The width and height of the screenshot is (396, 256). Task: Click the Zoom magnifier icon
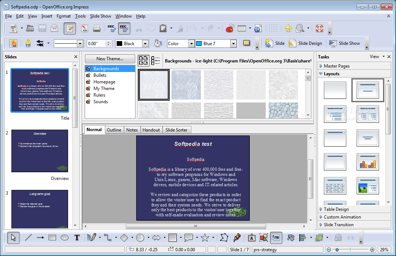(300, 28)
